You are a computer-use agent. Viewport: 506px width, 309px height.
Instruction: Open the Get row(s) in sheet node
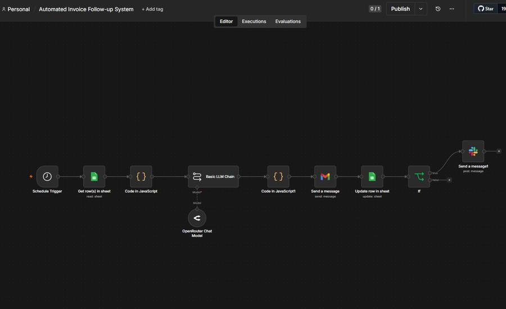[94, 176]
